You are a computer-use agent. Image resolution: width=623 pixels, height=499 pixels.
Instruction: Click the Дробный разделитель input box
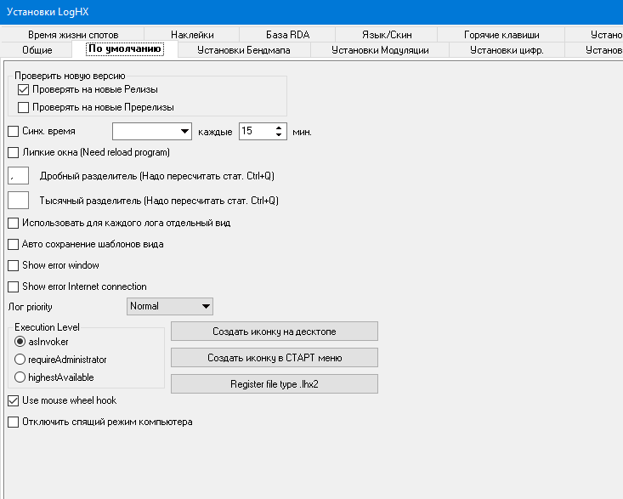click(19, 176)
